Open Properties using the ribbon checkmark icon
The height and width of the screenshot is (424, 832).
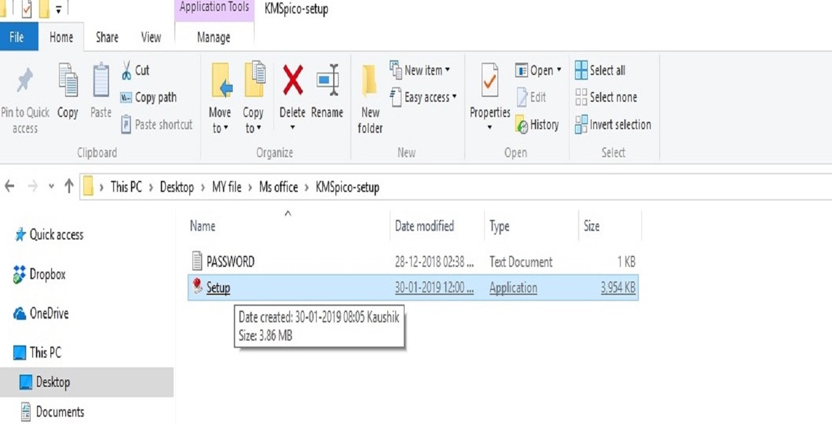coord(490,87)
